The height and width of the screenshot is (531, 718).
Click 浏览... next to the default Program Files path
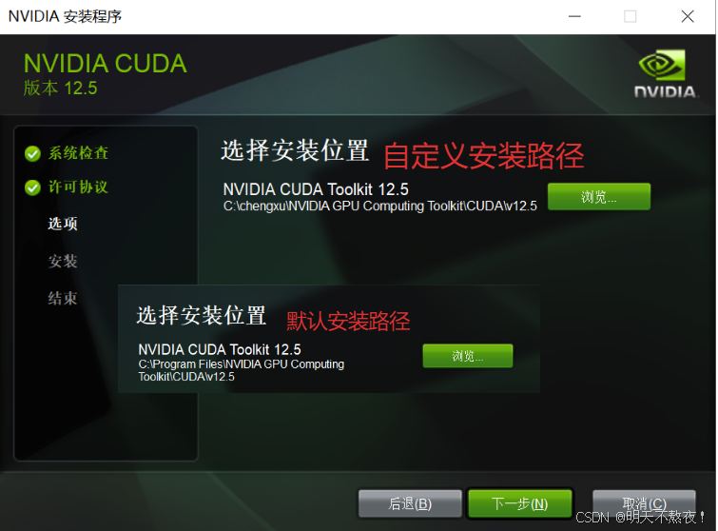(468, 356)
